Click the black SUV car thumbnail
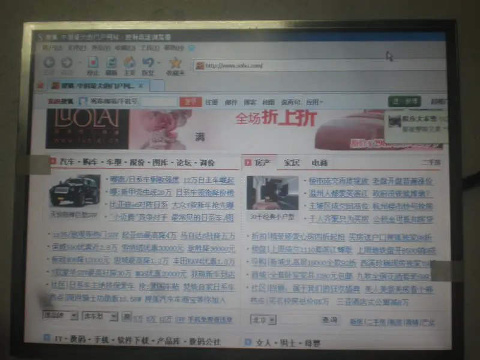The image size is (480, 360). tap(74, 191)
